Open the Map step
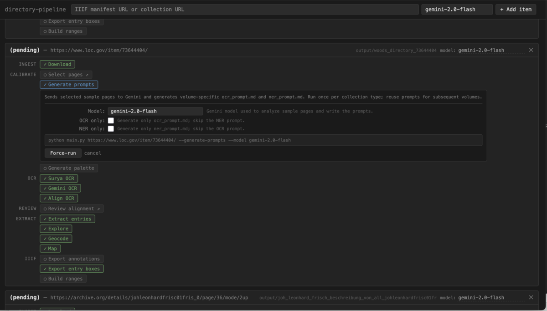The image size is (547, 311). tap(50, 249)
